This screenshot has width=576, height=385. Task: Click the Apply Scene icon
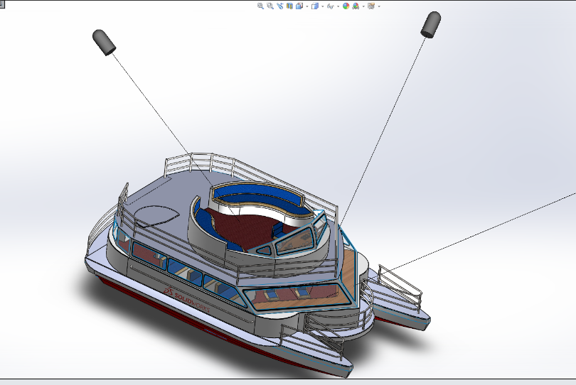[356, 6]
